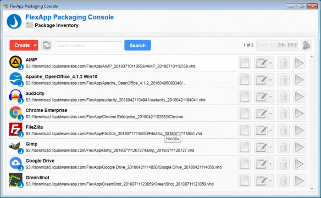Click the search inventory text field

coord(88,45)
